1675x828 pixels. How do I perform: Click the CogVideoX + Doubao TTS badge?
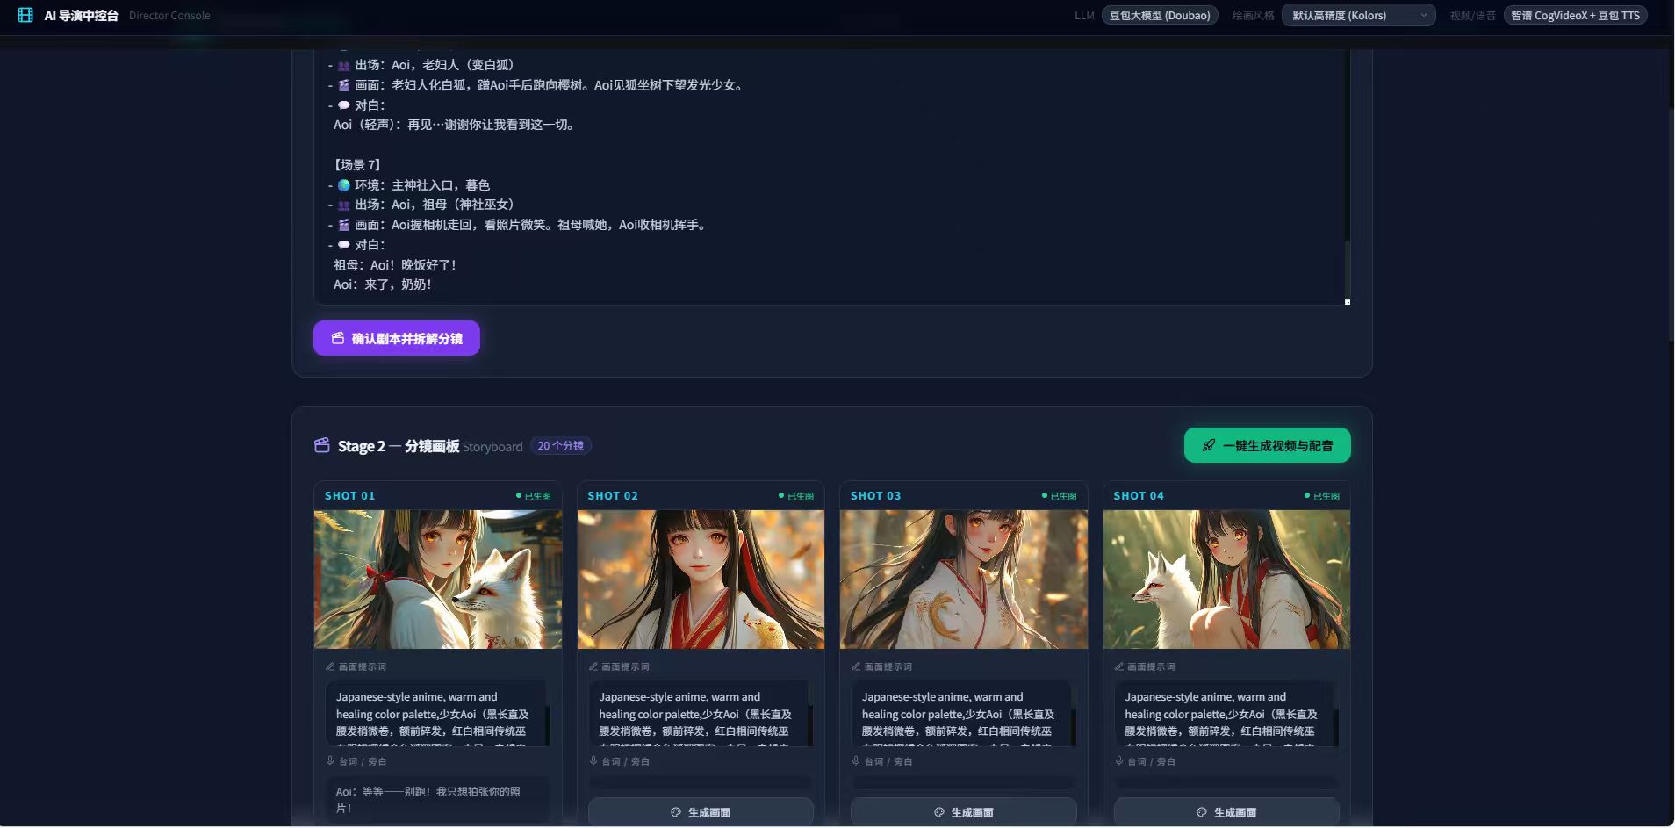tap(1575, 15)
